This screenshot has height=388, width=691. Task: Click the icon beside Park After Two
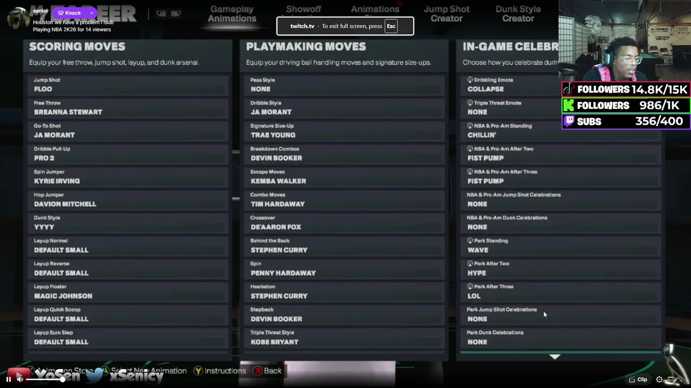click(470, 264)
